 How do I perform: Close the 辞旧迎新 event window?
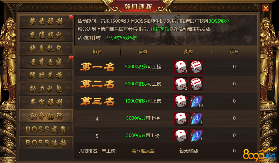coord(266,8)
